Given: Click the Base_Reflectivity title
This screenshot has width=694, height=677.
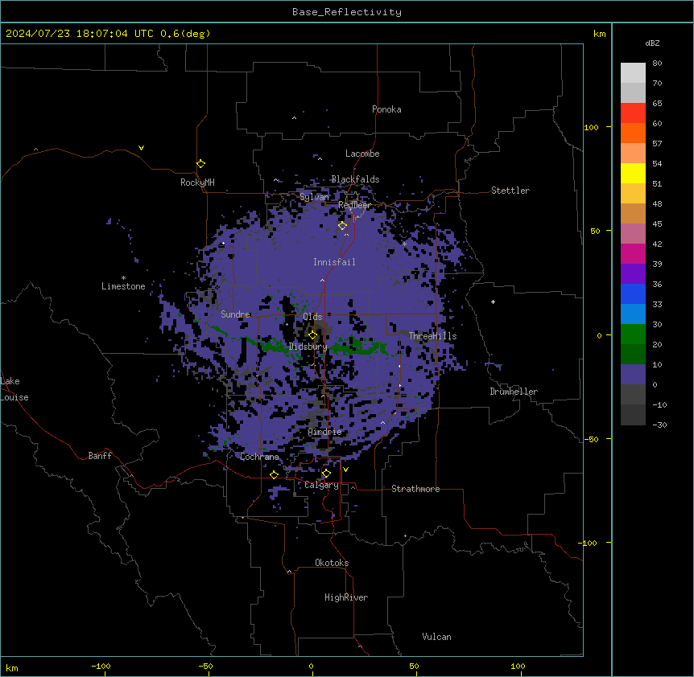Looking at the screenshot, I should (x=347, y=12).
